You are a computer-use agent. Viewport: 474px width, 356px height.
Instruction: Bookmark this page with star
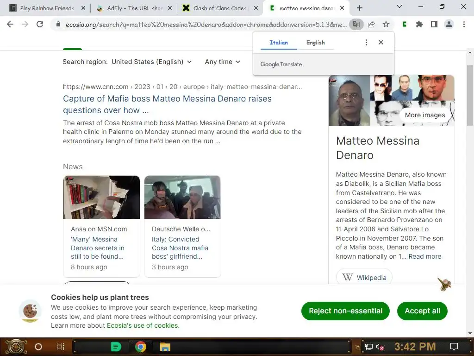click(x=386, y=24)
